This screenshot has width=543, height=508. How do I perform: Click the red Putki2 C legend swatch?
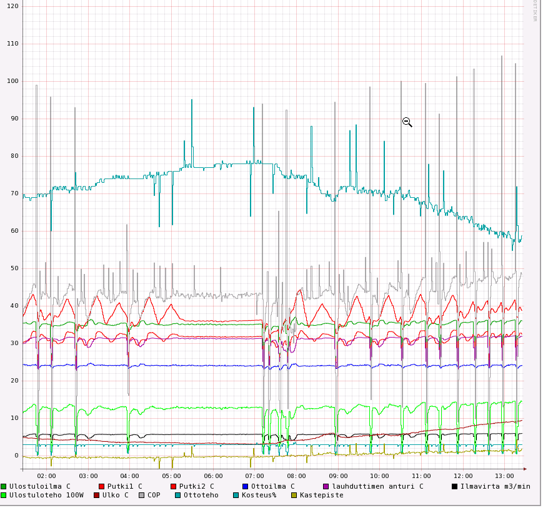[174, 488]
